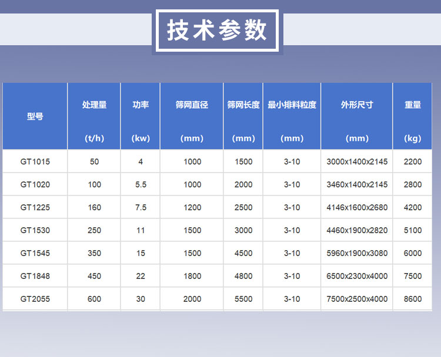Select the GT1015 model cell
The image size is (441, 357).
[35, 161]
